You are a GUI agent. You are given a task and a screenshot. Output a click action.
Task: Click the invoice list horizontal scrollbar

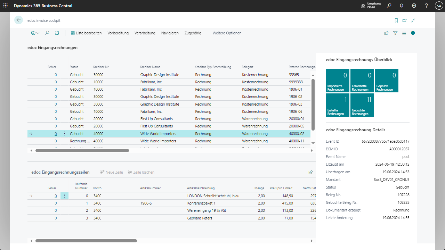click(x=82, y=151)
